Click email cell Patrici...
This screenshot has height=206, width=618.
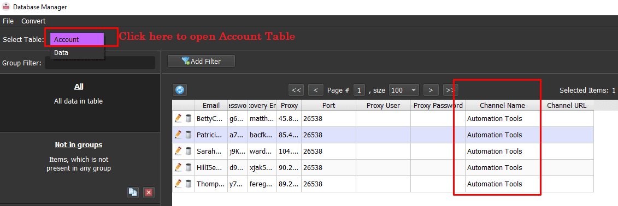pos(211,135)
